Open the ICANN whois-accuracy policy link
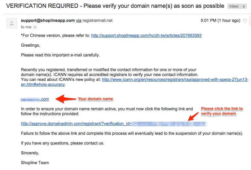 point(175,79)
